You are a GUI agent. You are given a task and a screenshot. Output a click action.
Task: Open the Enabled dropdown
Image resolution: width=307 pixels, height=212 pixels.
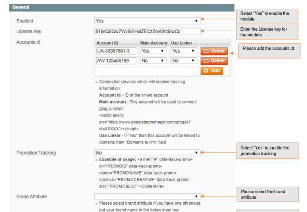click(x=147, y=21)
